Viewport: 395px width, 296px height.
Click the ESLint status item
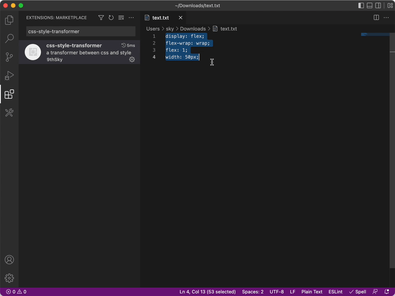tap(335, 292)
